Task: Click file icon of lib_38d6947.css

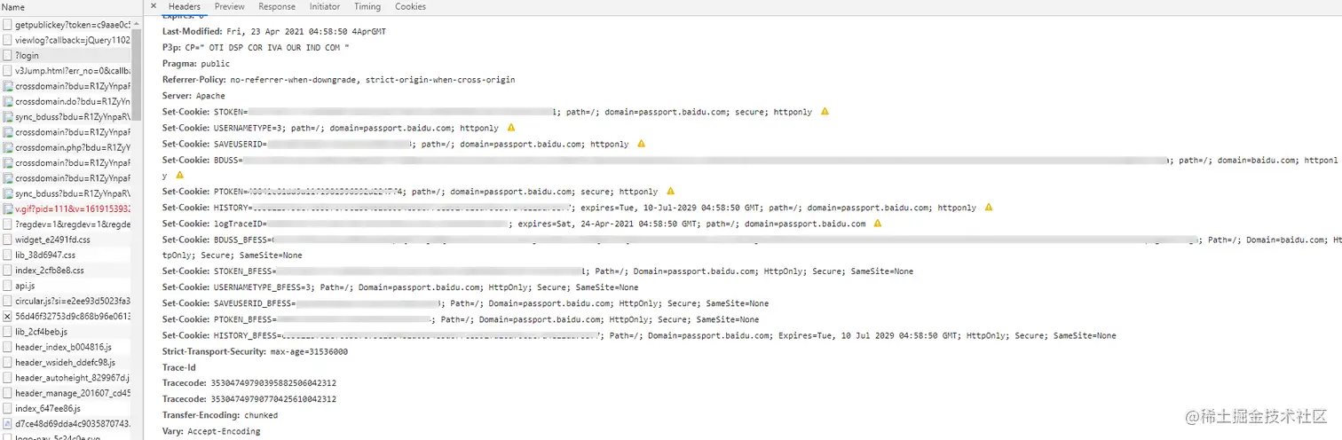Action: coord(7,255)
